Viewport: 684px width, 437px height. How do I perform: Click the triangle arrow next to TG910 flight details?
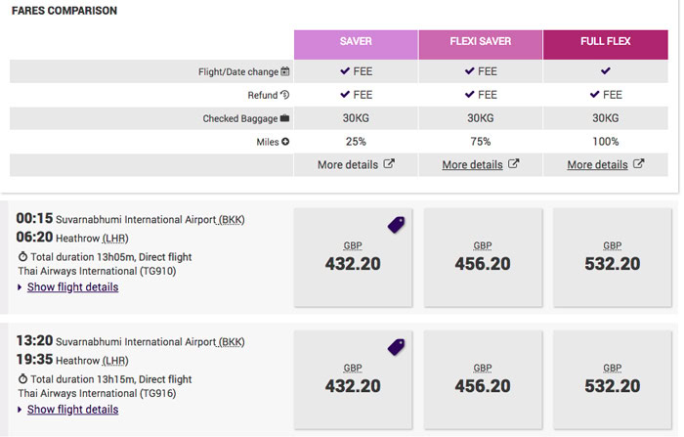pos(20,287)
